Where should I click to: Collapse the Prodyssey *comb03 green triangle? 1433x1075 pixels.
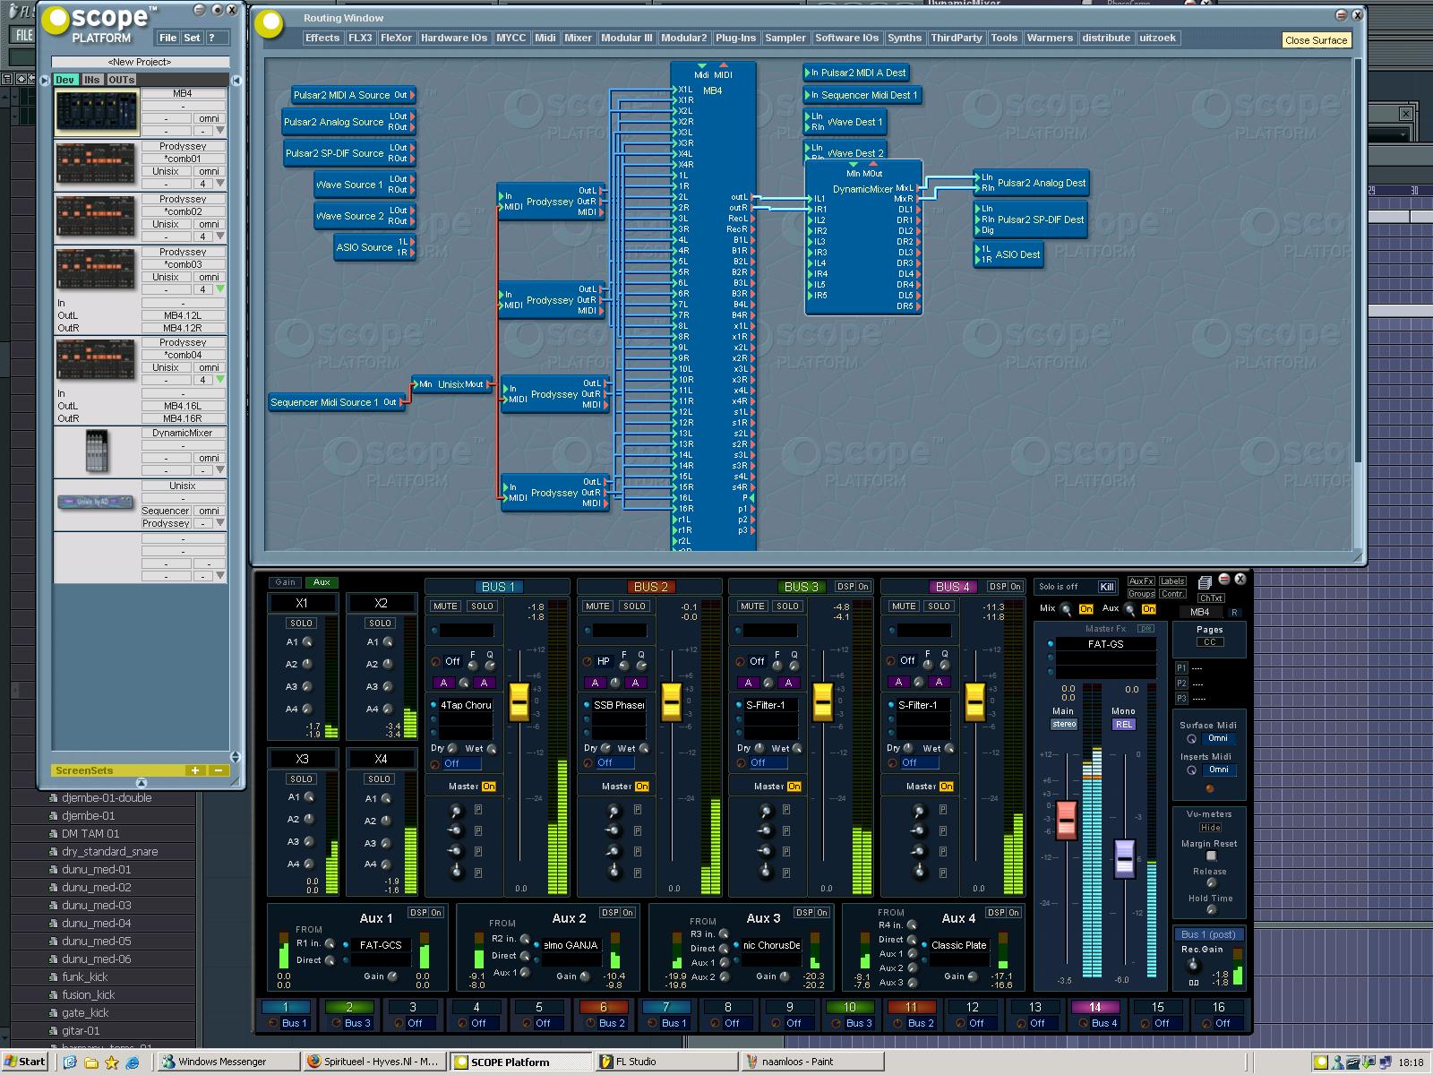tap(219, 289)
